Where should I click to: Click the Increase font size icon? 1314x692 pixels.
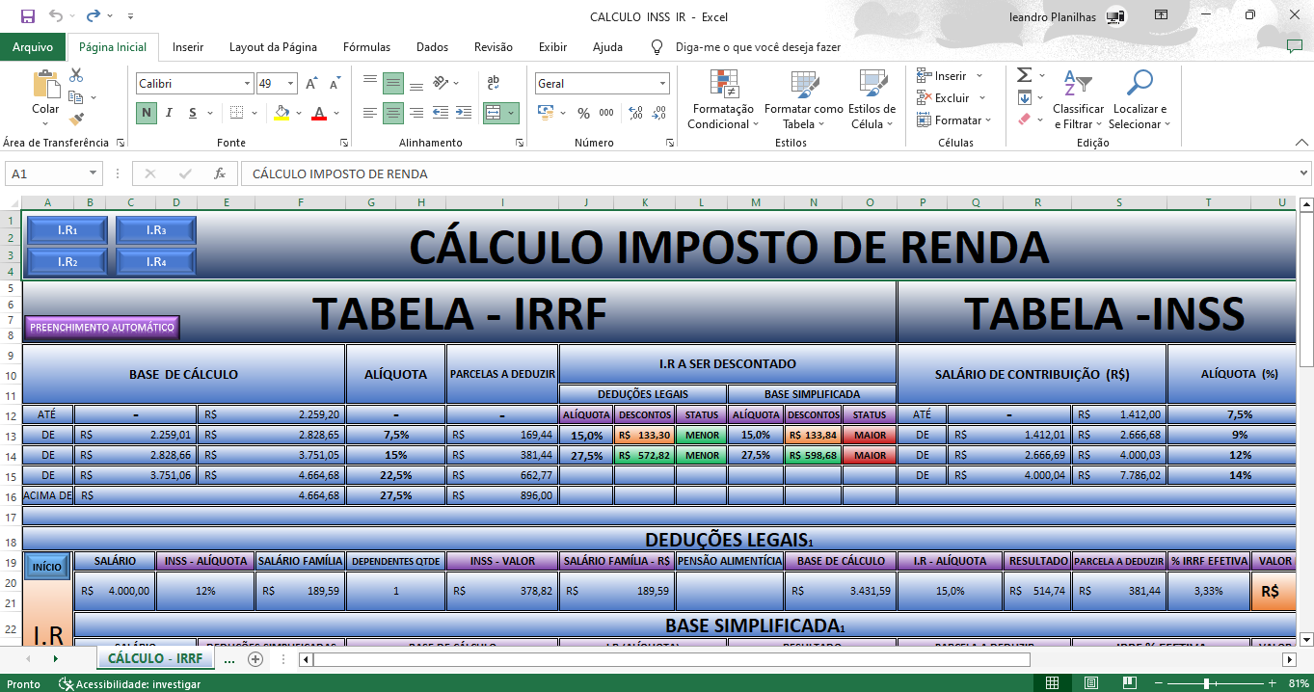pos(311,84)
